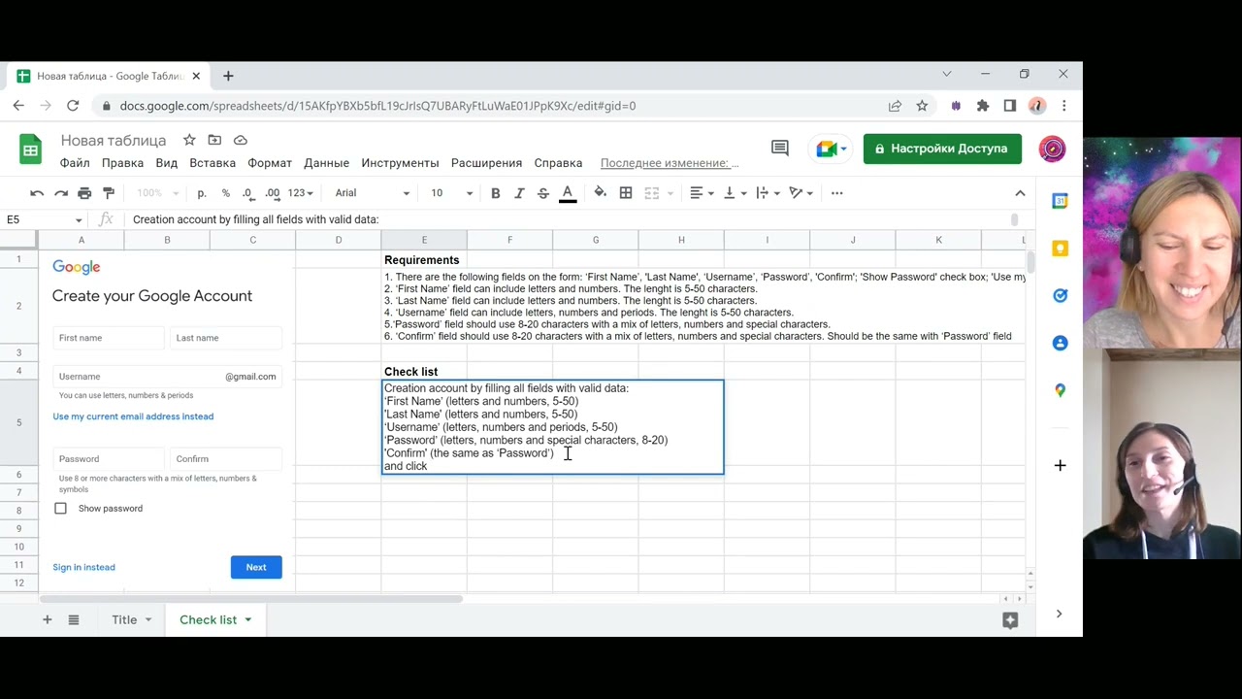This screenshot has height=699, width=1242.
Task: Open the Check list tab dropdown arrow
Action: click(248, 619)
